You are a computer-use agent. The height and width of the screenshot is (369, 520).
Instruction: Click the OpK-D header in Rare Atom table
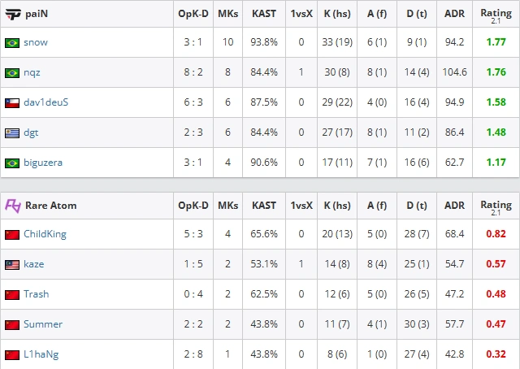tap(193, 206)
